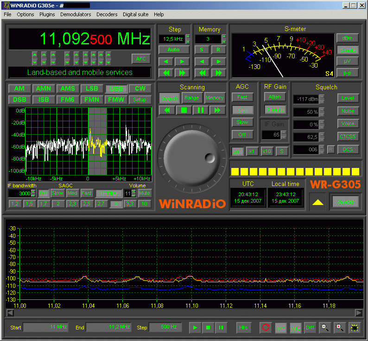The width and height of the screenshot is (368, 341).
Task: Select AM demodulation mode
Action: 19,88
